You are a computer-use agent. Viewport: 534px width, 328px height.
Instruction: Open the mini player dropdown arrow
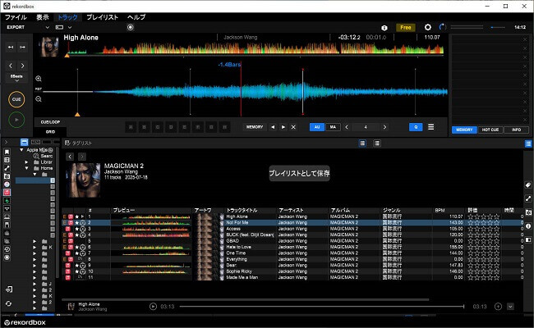(x=510, y=306)
